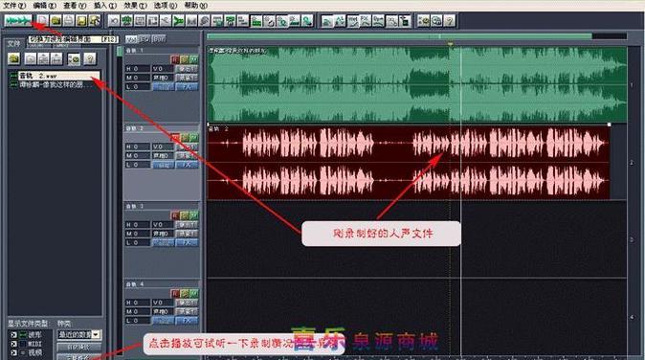This screenshot has height=360, width=645.
Task: Open the 文件(F) menu
Action: (x=14, y=6)
